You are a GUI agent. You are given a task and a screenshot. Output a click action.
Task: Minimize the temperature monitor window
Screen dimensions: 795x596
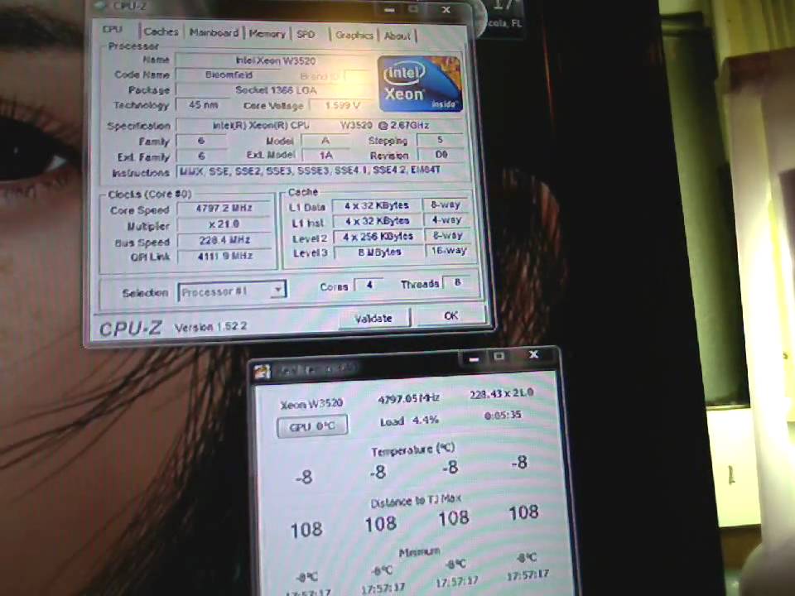474,358
